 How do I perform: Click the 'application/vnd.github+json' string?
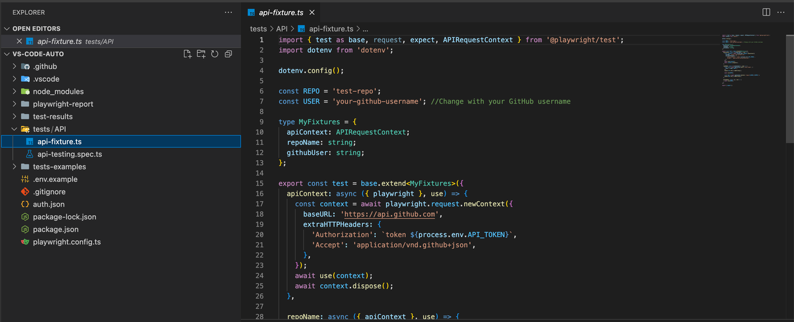point(414,244)
